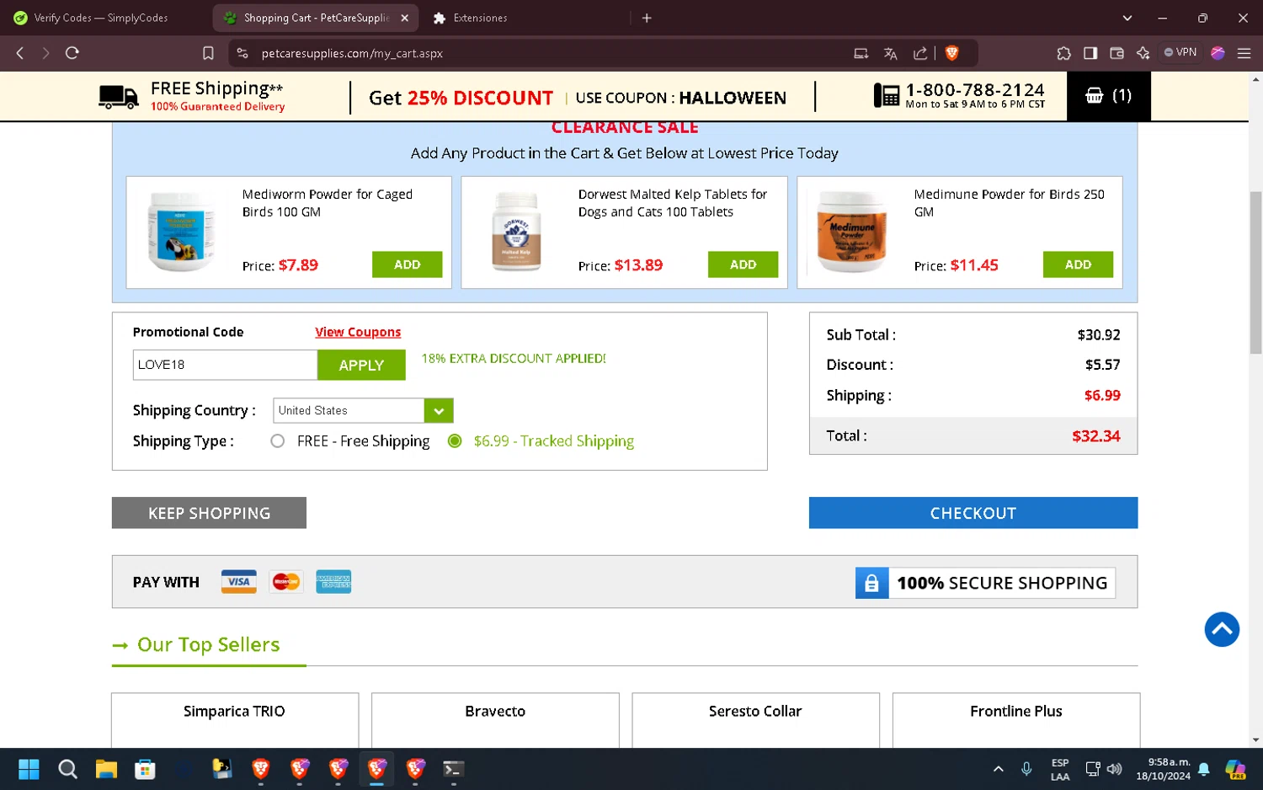The height and width of the screenshot is (790, 1263).
Task: Close the Shopping Cart tab
Action: coord(404,18)
